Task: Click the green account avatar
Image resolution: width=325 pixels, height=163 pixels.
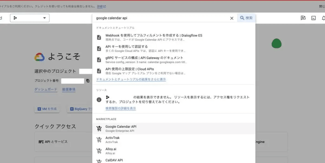Action: (x=277, y=43)
